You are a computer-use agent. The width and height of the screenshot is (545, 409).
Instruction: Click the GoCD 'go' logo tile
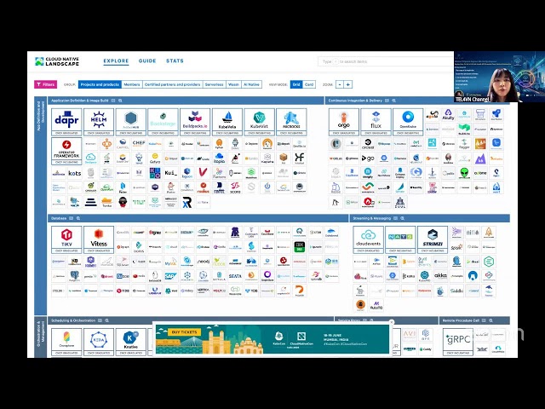pyautogui.click(x=368, y=158)
